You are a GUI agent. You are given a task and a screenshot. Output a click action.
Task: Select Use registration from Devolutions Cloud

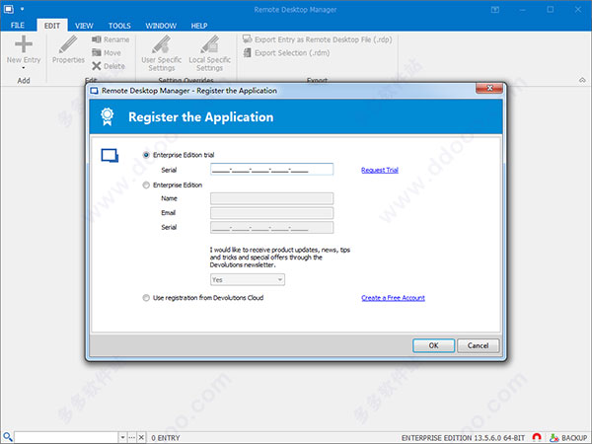pyautogui.click(x=146, y=298)
